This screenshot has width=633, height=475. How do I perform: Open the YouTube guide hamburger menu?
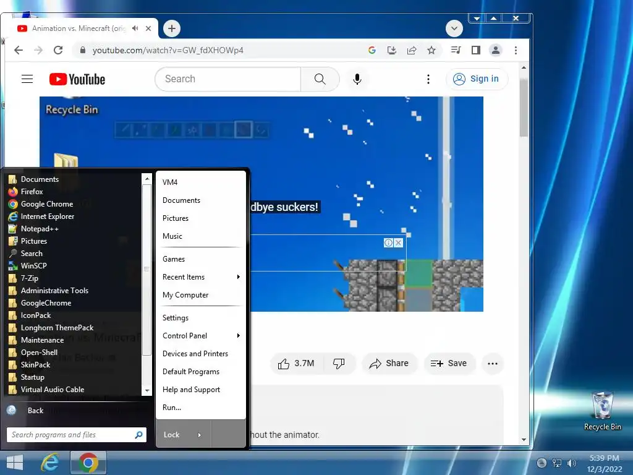pyautogui.click(x=27, y=79)
